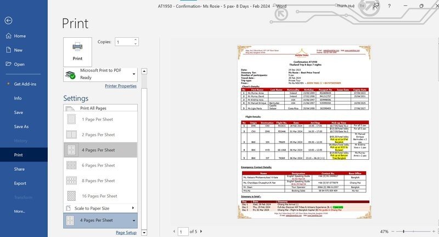
Task: Select 1 Page Per Sheet option
Action: click(99, 119)
